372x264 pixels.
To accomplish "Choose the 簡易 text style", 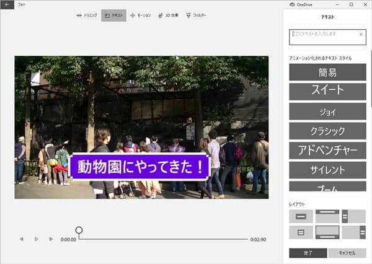I will coord(327,72).
